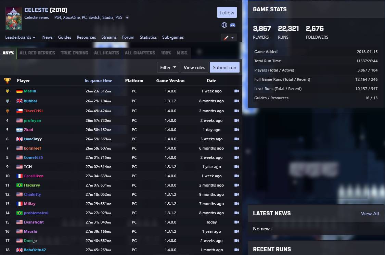Open Comet625's player profile

point(34,157)
